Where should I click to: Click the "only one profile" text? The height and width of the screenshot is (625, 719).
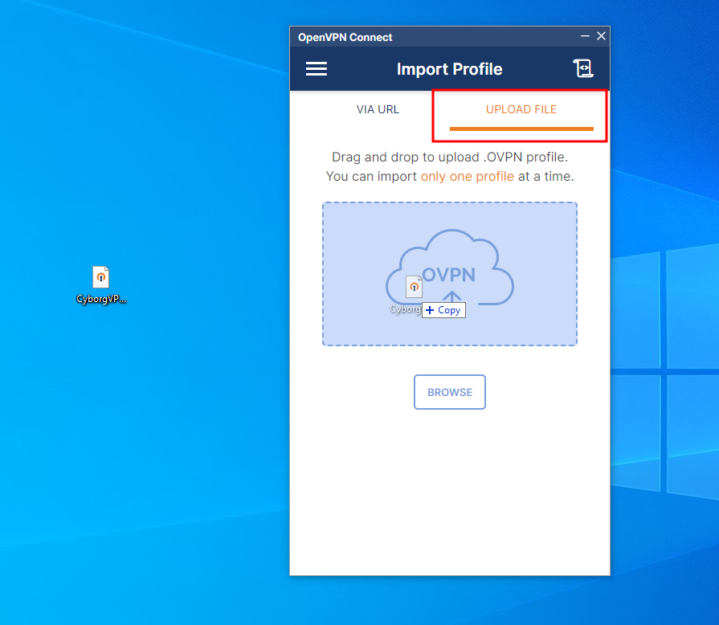tap(468, 177)
